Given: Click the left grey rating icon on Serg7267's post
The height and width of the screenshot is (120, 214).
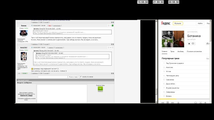Looking at the screenshot, I should (109, 47).
